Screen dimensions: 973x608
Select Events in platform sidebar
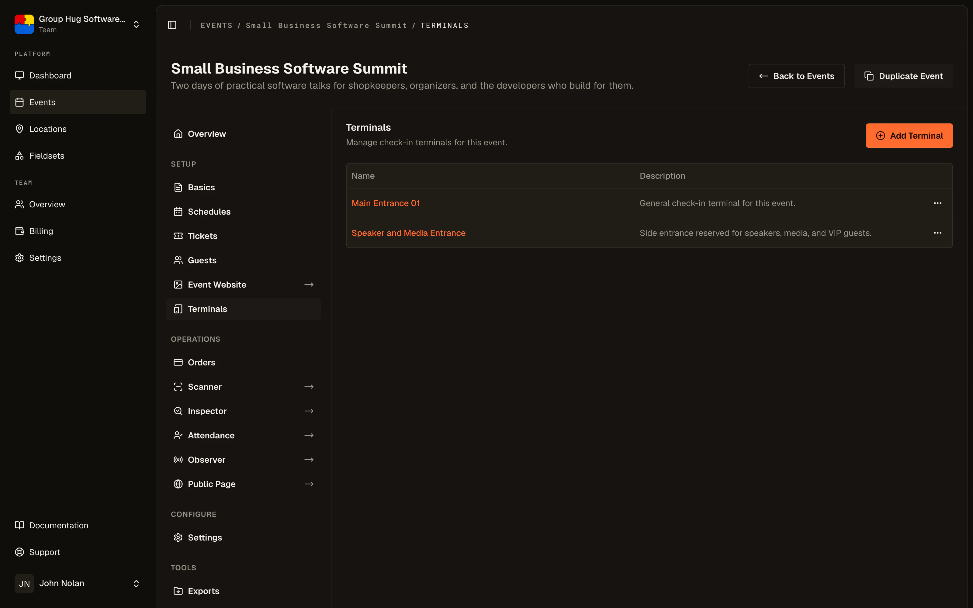point(78,102)
